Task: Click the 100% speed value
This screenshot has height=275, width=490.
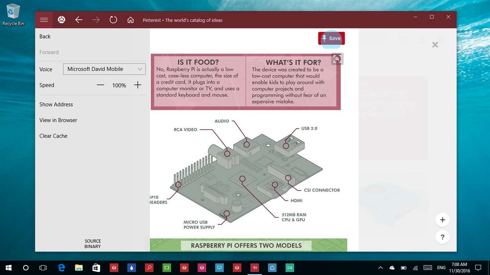Action: tap(119, 86)
